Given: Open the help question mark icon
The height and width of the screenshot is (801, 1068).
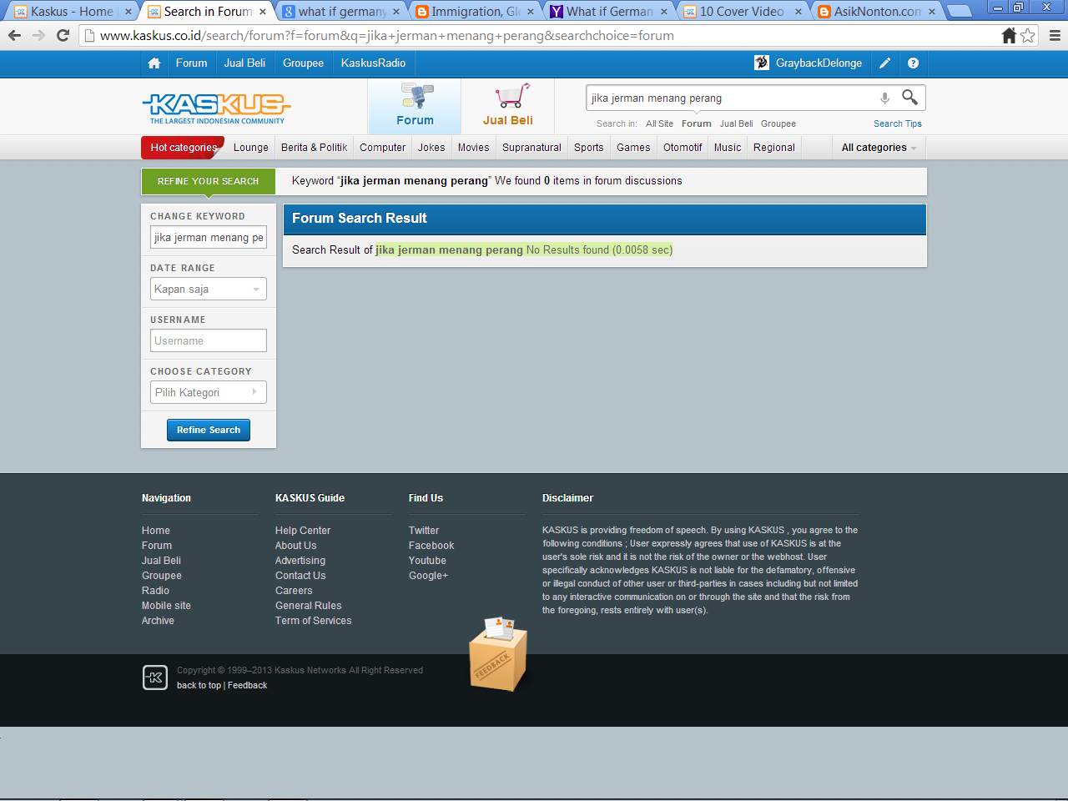Looking at the screenshot, I should (914, 63).
